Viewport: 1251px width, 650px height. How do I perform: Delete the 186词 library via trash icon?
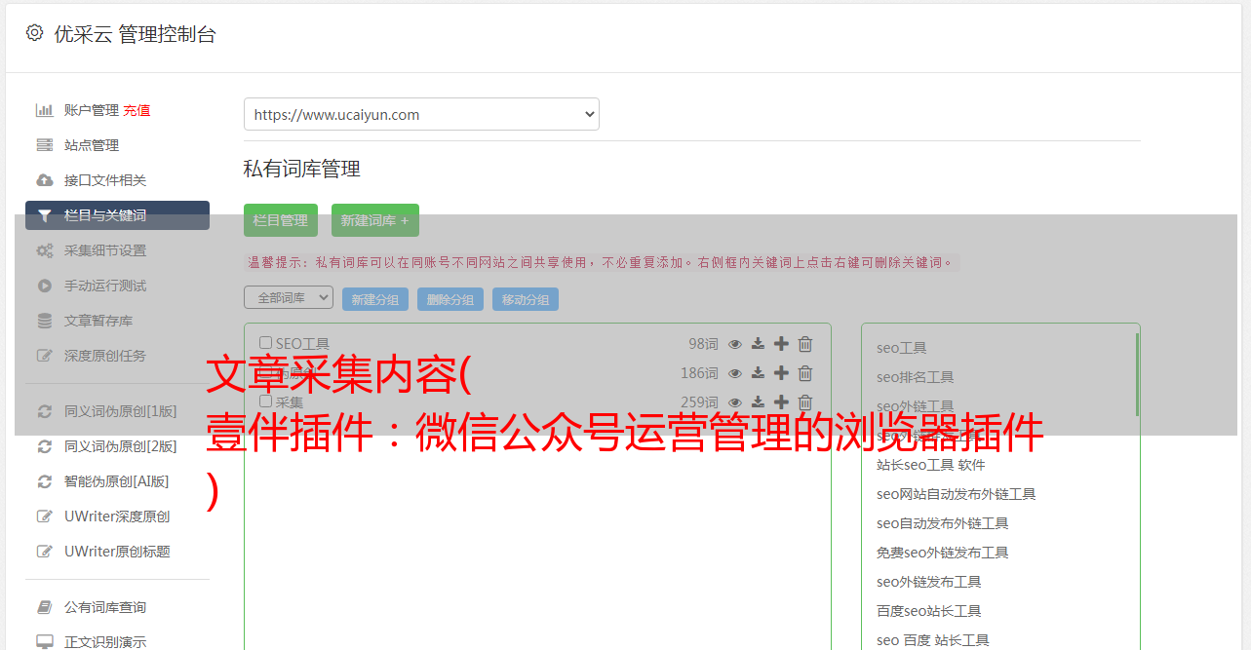(x=805, y=373)
